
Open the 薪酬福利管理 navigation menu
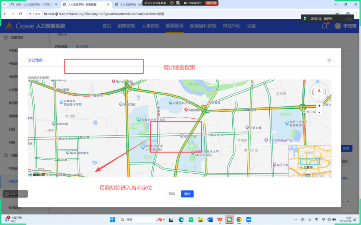coord(203,26)
